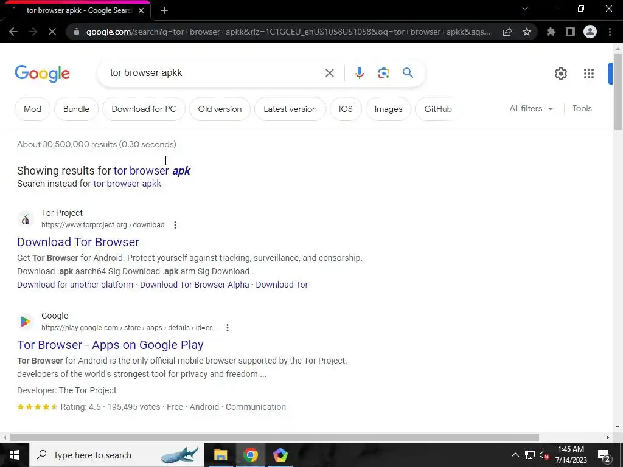Click the play.google.com URL breadcrumb
This screenshot has width=623, height=467.
click(x=129, y=328)
